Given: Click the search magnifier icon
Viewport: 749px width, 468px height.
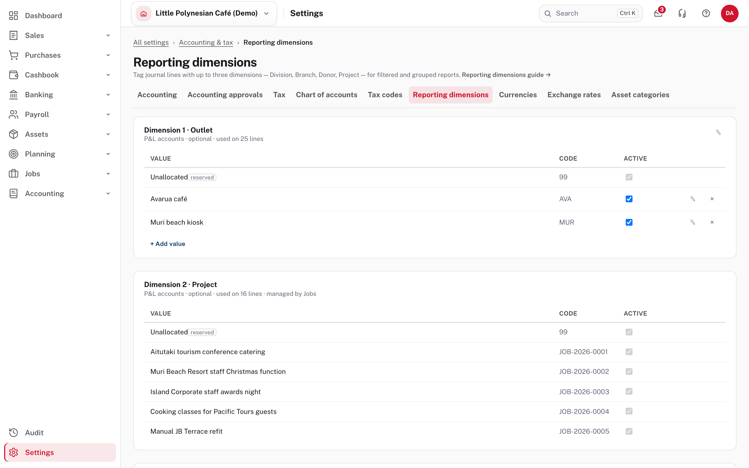Looking at the screenshot, I should [x=548, y=13].
